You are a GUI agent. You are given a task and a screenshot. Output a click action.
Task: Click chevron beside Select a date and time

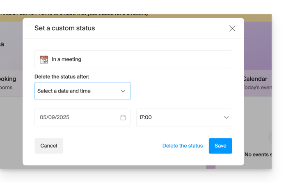click(123, 91)
